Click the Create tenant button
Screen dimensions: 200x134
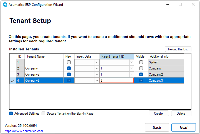159,114
